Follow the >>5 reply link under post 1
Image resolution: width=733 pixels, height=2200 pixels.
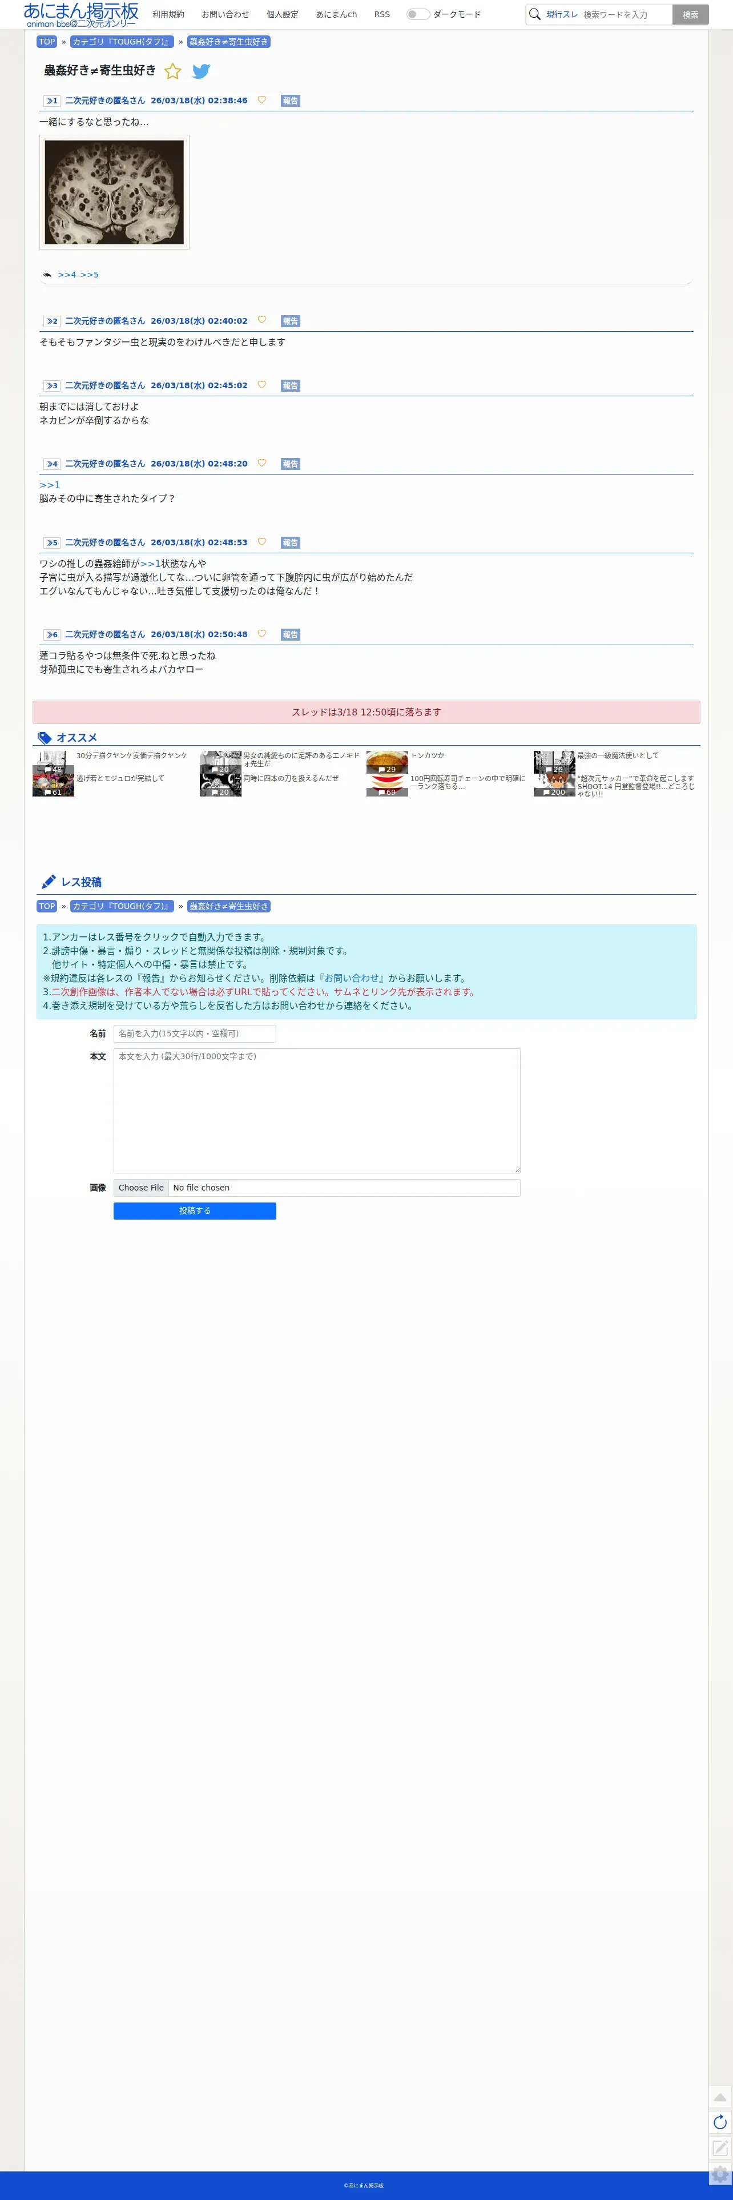pos(90,275)
